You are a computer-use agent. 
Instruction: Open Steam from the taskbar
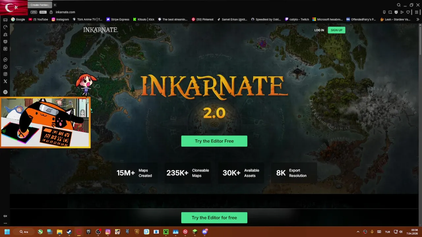[69, 232]
